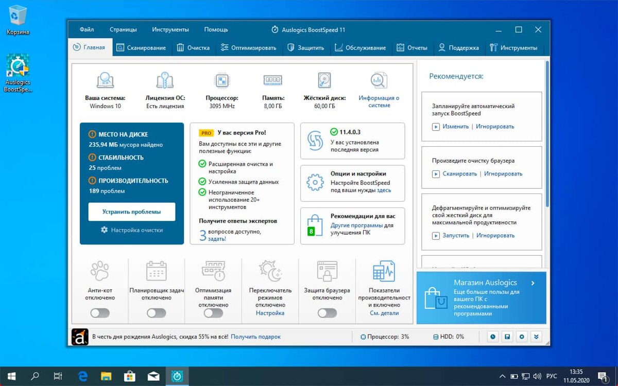Open the Настройка очистки link
This screenshot has width=618, height=386.
pyautogui.click(x=132, y=230)
